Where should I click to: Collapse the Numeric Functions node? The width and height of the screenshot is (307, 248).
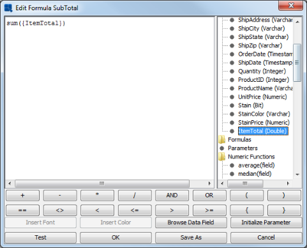[251, 157]
